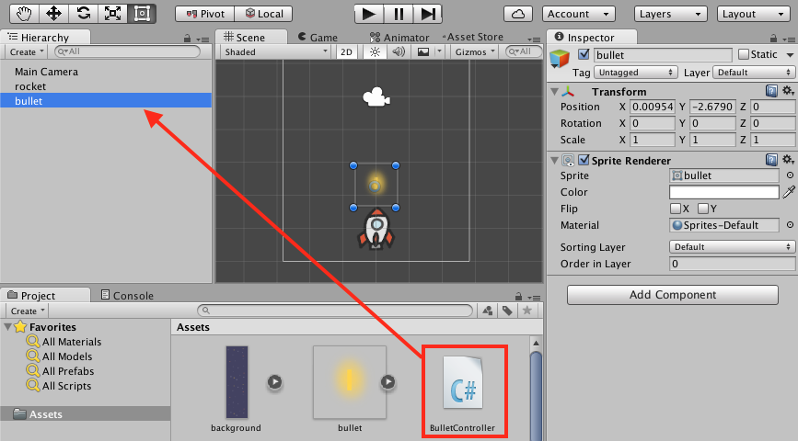Toggle Flip X checkbox
Screen dimensions: 798x441
[x=676, y=209]
